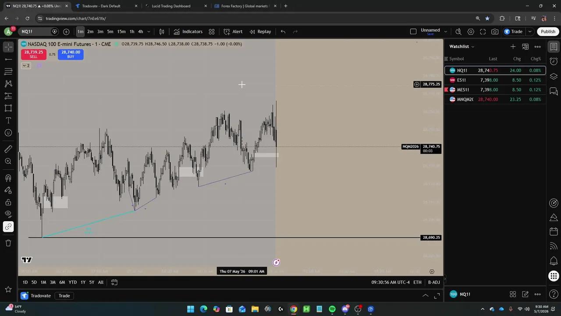Image resolution: width=561 pixels, height=316 pixels.
Task: Open watchlist more options menu
Action: click(537, 47)
